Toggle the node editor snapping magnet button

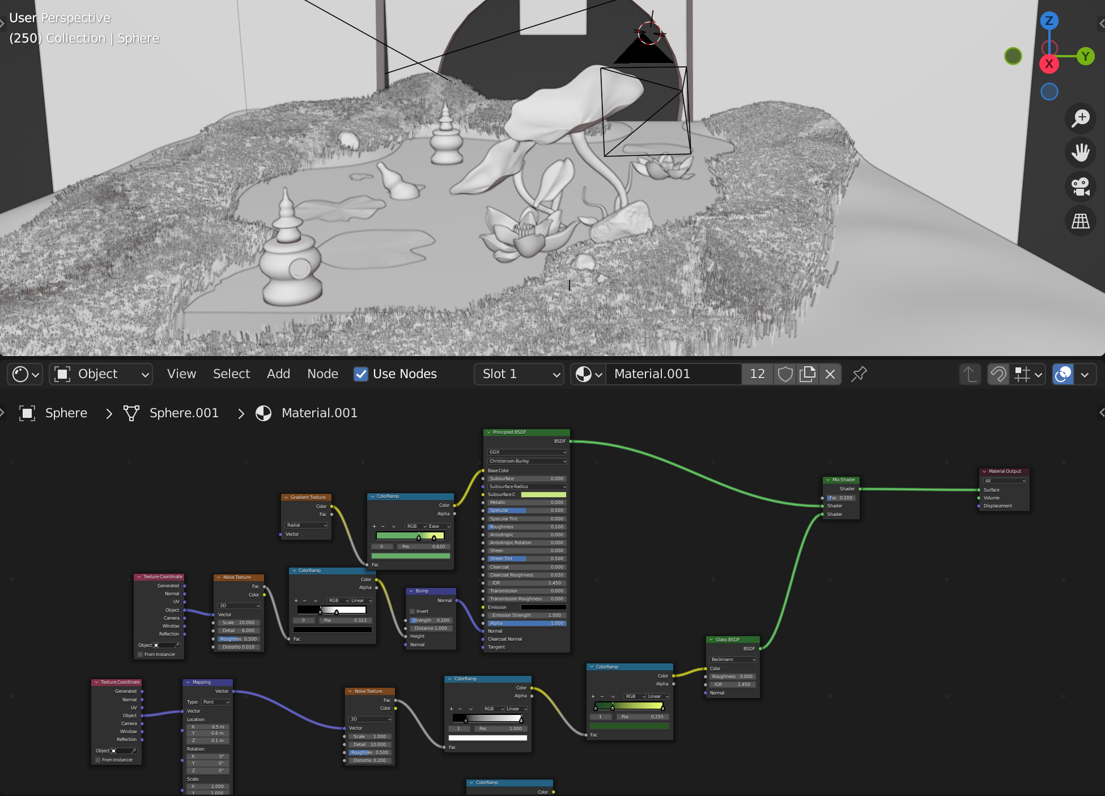click(x=998, y=374)
